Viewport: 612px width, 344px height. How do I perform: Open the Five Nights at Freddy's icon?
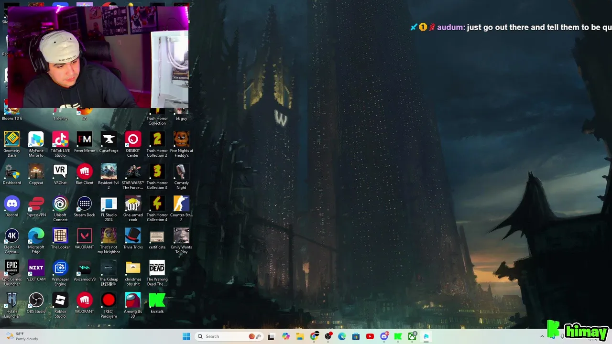pyautogui.click(x=181, y=144)
